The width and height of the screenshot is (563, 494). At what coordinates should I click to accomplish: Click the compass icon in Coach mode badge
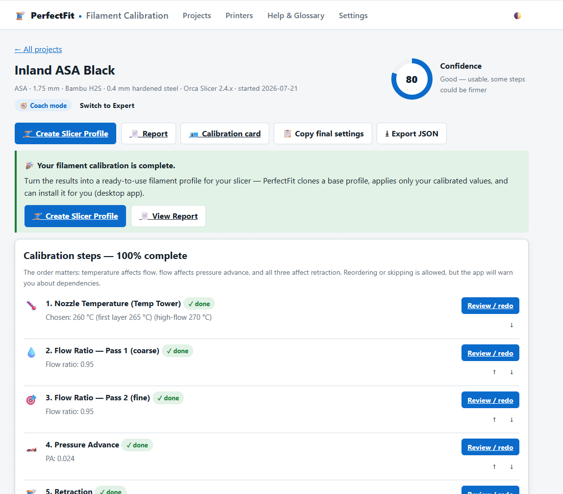[x=24, y=105]
